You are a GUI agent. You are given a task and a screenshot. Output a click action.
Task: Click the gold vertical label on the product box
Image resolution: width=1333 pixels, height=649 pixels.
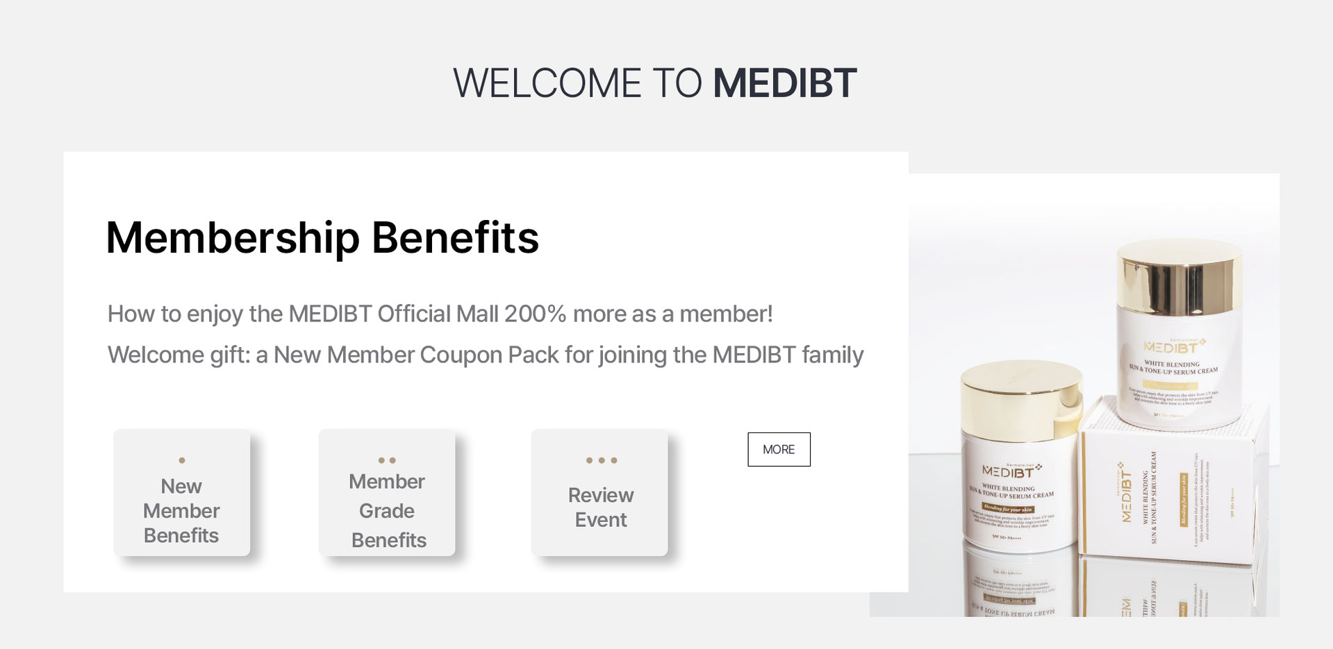pyautogui.click(x=1182, y=500)
